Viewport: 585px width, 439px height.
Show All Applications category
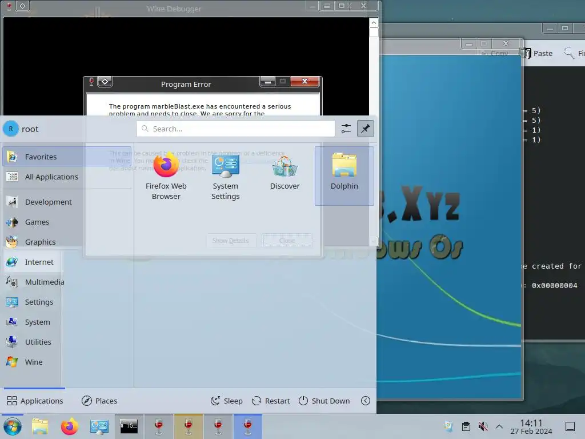tap(67, 177)
